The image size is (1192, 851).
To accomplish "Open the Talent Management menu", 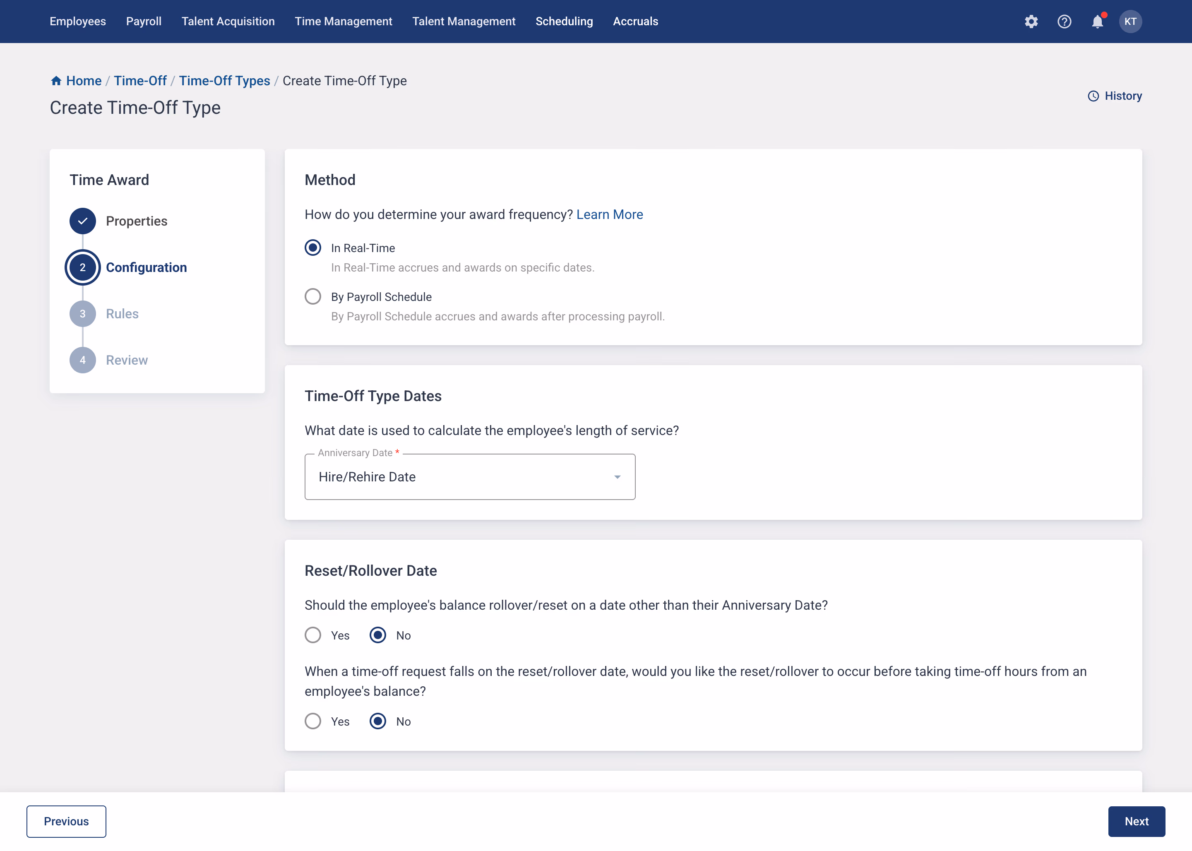I will point(464,22).
